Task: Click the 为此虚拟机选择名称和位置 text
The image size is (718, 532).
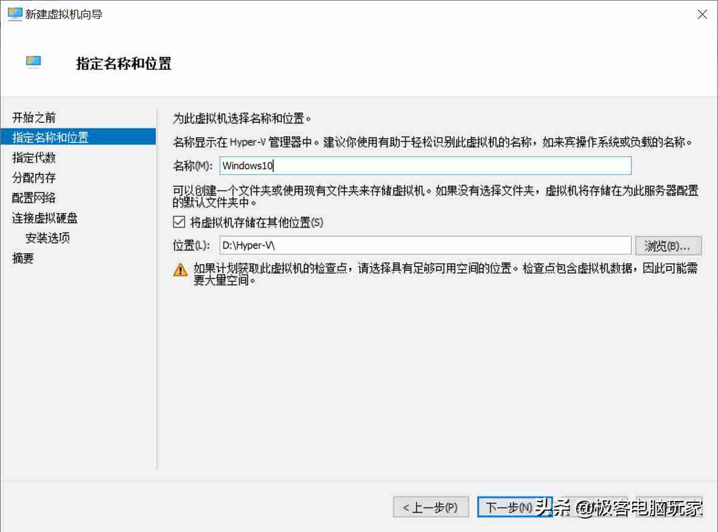Action: (242, 119)
